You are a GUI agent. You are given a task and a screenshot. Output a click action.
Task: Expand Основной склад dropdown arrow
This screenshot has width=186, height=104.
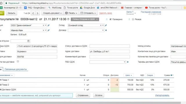tap(103, 25)
